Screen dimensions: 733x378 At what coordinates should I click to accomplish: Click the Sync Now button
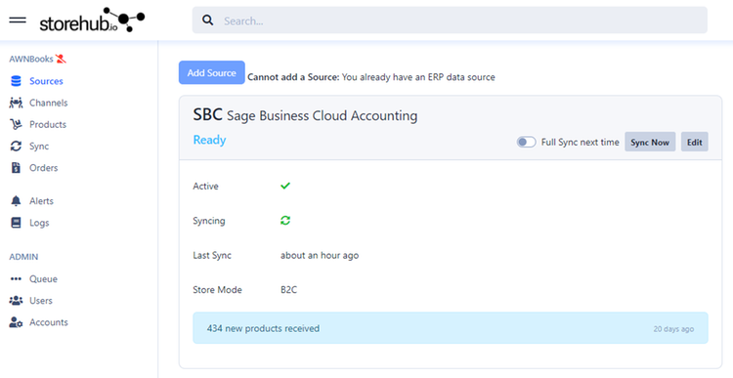pyautogui.click(x=650, y=142)
